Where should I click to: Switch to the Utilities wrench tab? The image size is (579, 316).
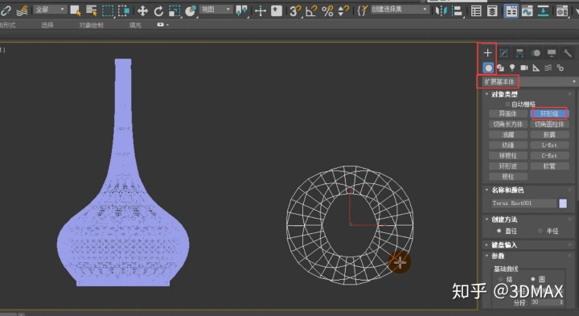pyautogui.click(x=568, y=53)
